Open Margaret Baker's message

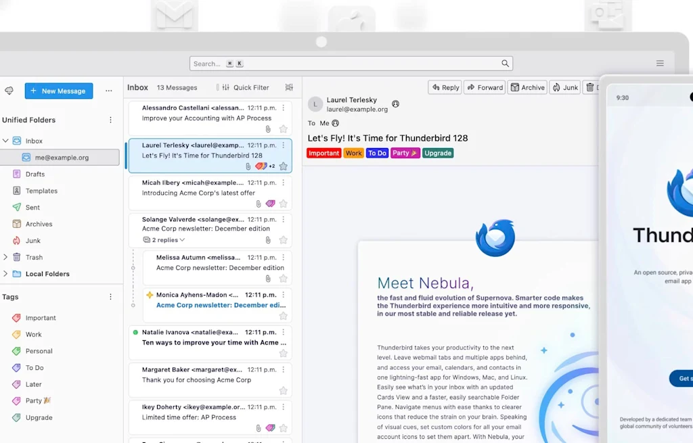coord(210,379)
